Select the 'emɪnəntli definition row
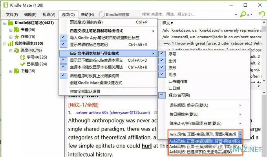Viewport: 267px width, 157px height. click(212, 37)
